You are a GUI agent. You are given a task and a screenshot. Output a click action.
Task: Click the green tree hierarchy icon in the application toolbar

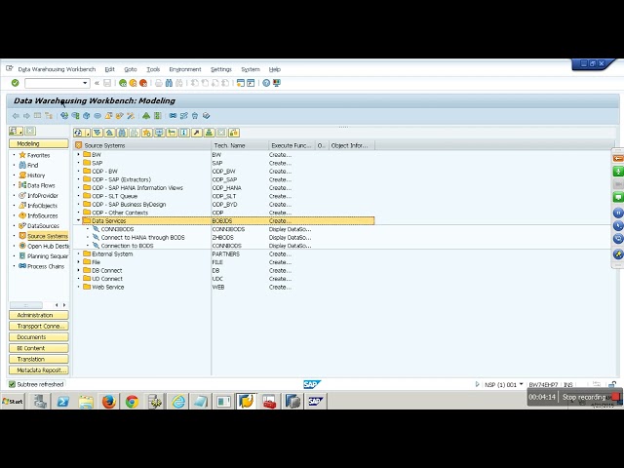(x=146, y=116)
